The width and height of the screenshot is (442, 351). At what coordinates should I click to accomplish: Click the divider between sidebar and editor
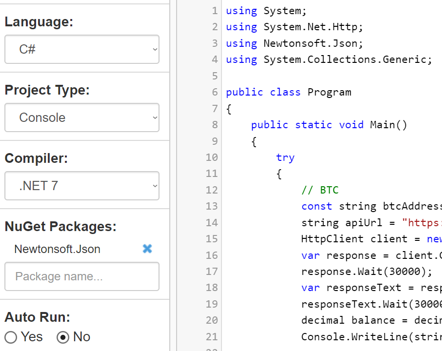(x=172, y=175)
